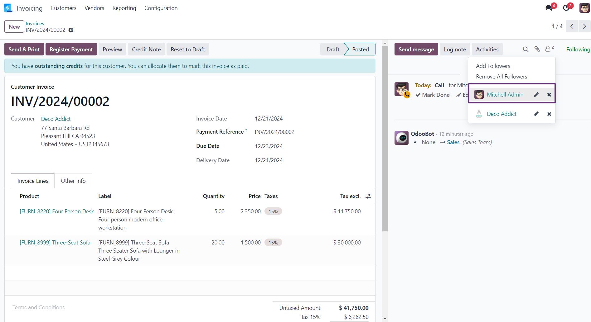Click the Untaxed Amount $ 41,750.00 value
The width and height of the screenshot is (591, 322).
pyautogui.click(x=354, y=308)
